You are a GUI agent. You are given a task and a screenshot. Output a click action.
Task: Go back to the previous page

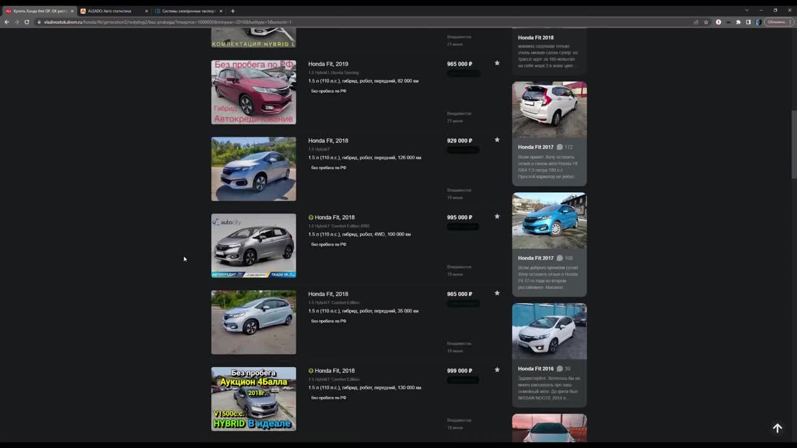point(7,22)
